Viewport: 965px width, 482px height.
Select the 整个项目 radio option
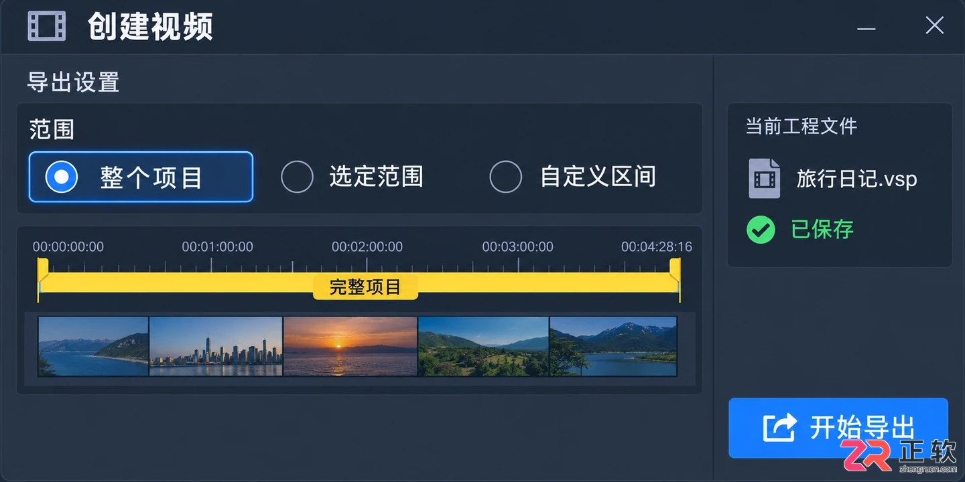pyautogui.click(x=141, y=177)
